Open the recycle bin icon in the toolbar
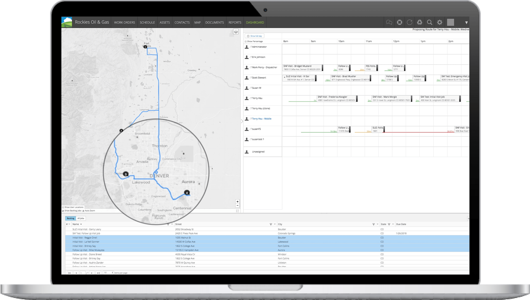The image size is (530, 300). click(x=420, y=22)
